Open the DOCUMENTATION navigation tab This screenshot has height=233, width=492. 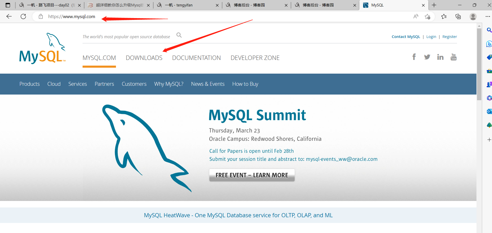click(x=196, y=58)
